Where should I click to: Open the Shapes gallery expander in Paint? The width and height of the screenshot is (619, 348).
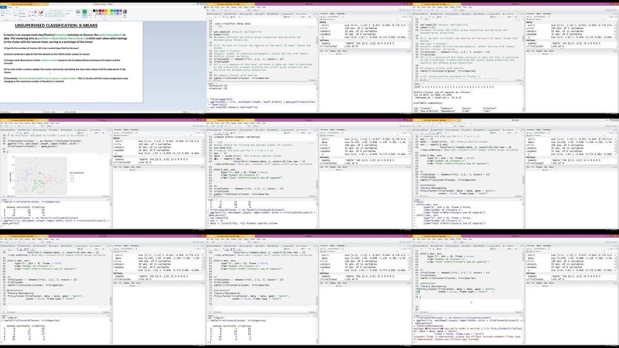(x=64, y=16)
